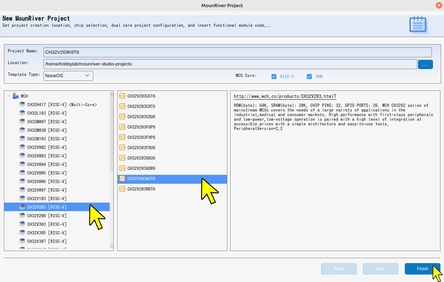
Task: Browse for location with the ... button
Action: (425, 64)
